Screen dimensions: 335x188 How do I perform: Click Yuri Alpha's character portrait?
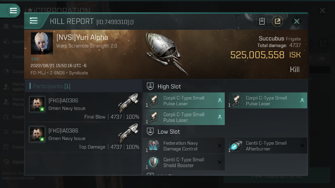click(42, 43)
